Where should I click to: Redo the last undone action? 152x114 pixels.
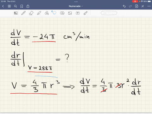130,6
